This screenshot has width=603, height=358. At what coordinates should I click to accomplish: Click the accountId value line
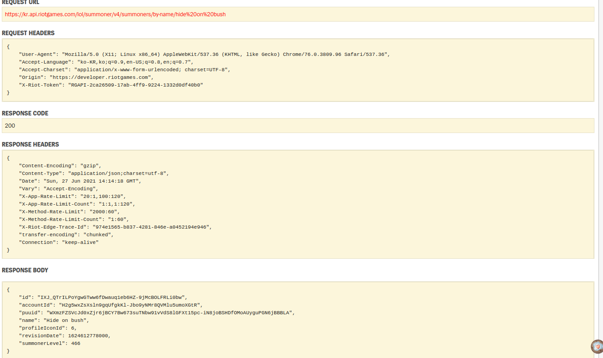[111, 305]
